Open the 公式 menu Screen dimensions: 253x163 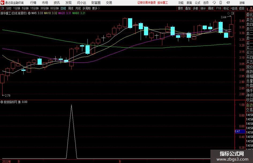198,3
